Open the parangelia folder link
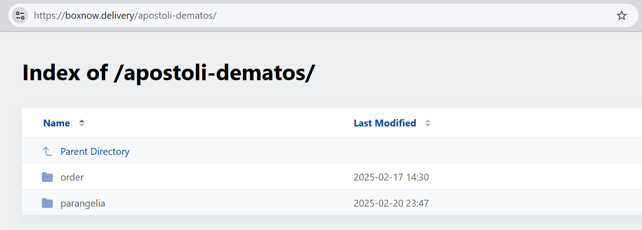Viewport: 642px width, 230px height. pos(83,203)
